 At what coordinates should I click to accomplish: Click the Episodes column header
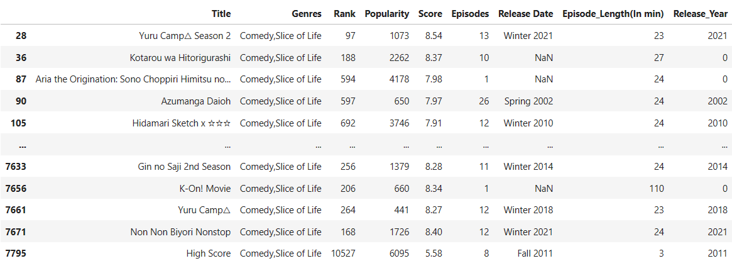tap(470, 13)
